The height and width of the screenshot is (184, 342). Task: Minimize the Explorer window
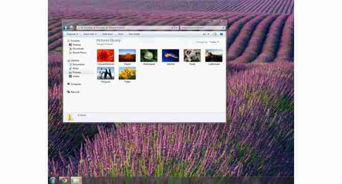209,21
